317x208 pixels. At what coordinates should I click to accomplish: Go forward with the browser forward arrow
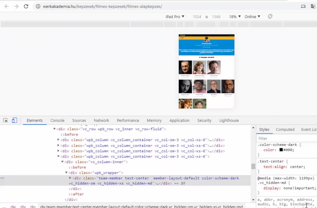(16, 6)
